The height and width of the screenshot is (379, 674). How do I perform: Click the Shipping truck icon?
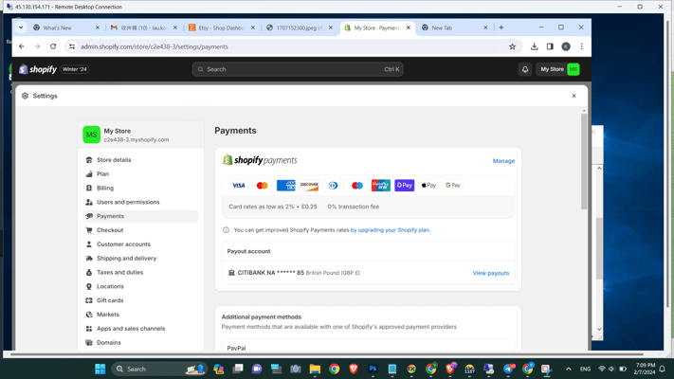(x=89, y=259)
